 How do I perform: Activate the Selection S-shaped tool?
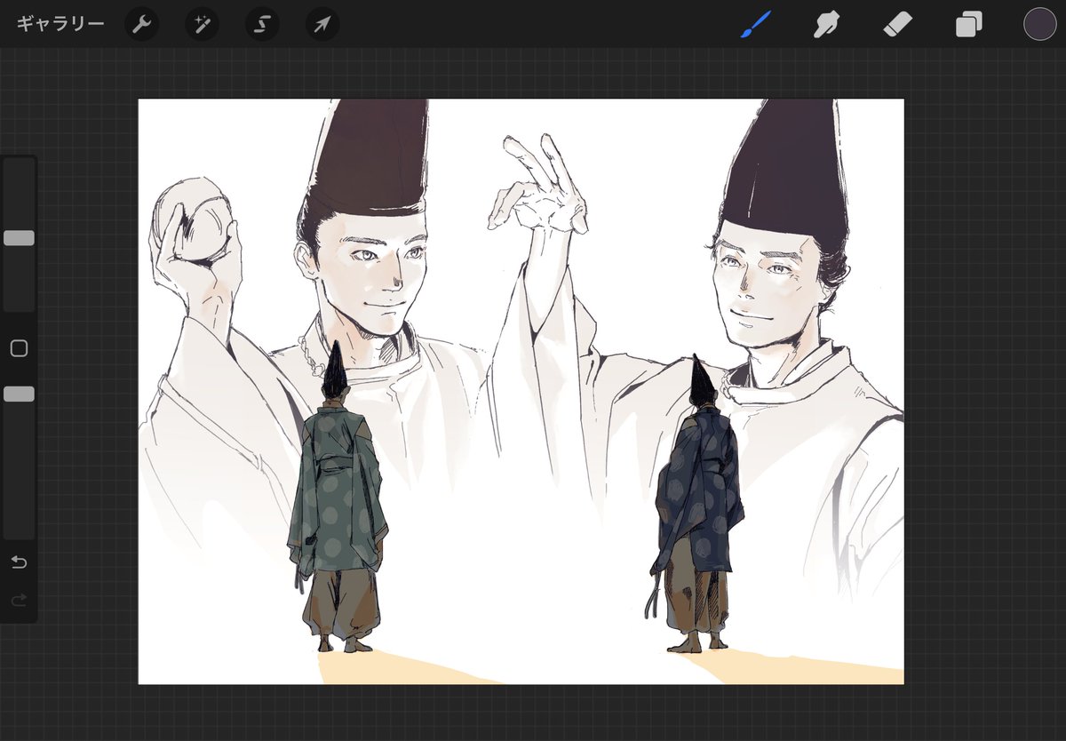[x=262, y=24]
